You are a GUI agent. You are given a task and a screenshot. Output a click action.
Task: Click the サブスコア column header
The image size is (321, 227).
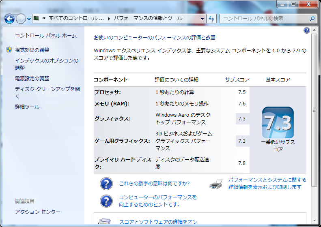pos(237,80)
